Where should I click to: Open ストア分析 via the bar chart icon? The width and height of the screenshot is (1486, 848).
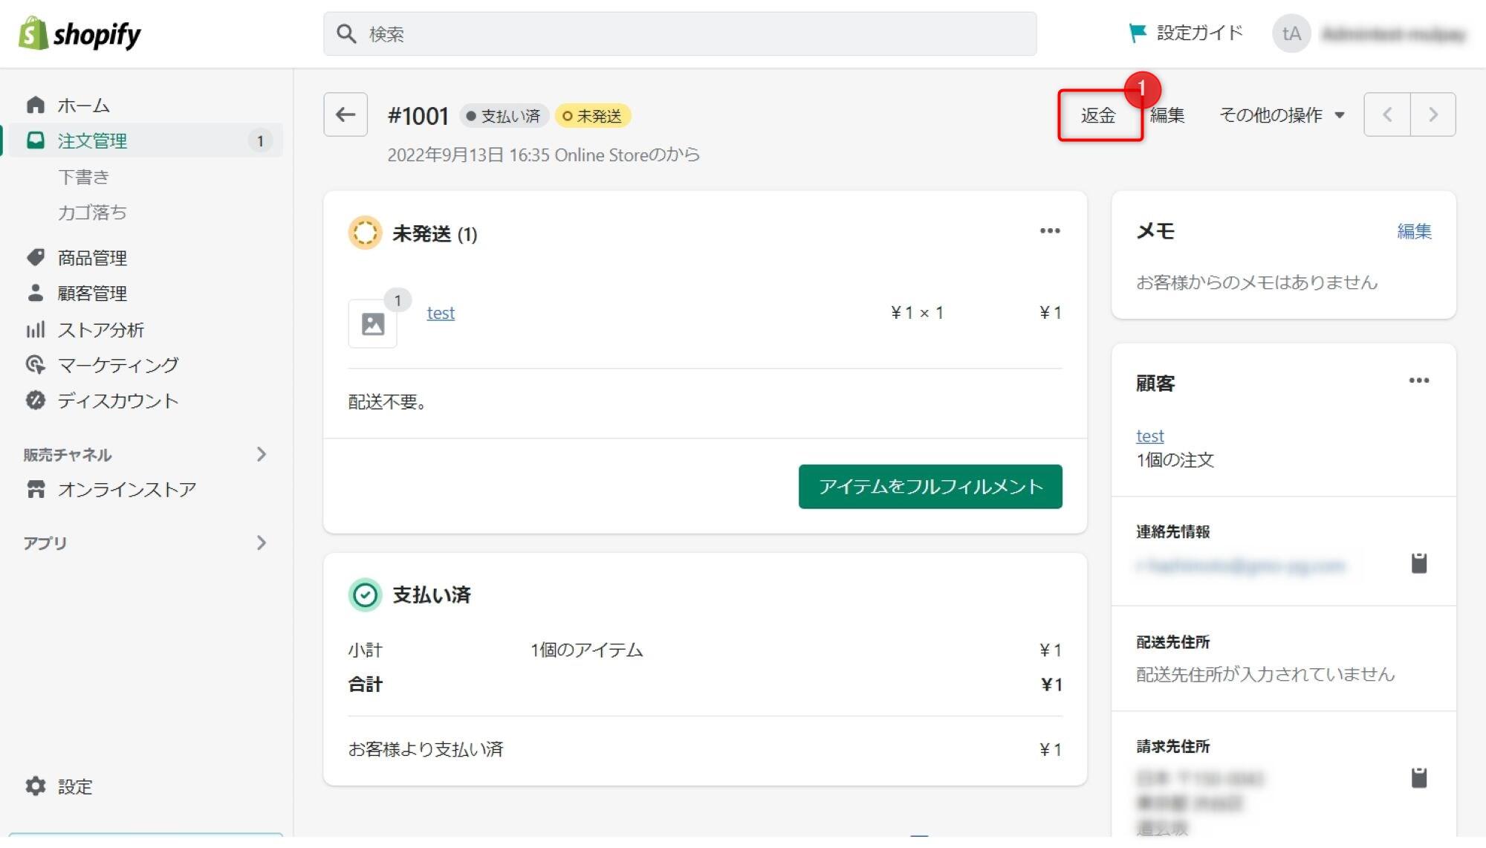(x=36, y=329)
